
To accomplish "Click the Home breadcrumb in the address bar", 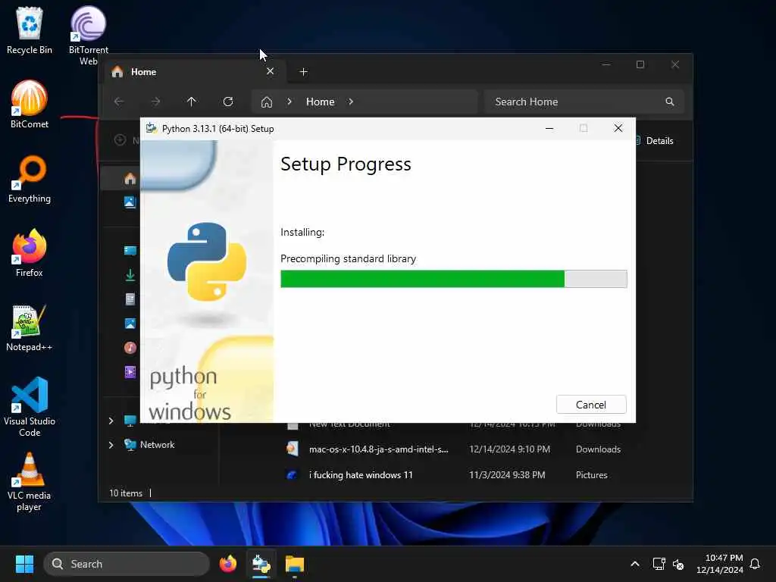I will click(x=321, y=102).
